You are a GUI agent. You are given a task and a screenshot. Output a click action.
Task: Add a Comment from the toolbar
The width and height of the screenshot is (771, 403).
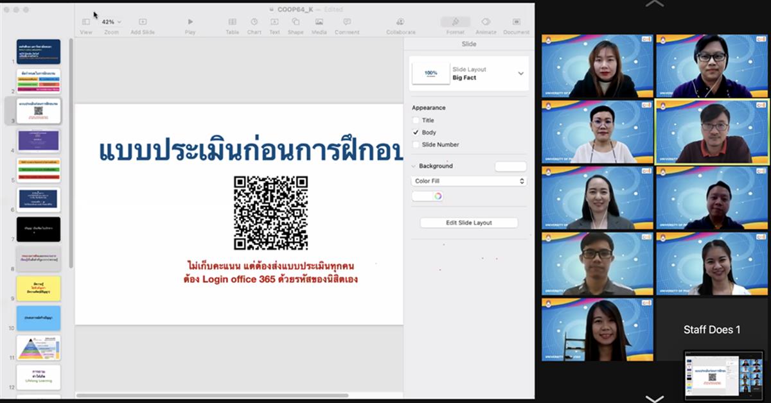[347, 22]
